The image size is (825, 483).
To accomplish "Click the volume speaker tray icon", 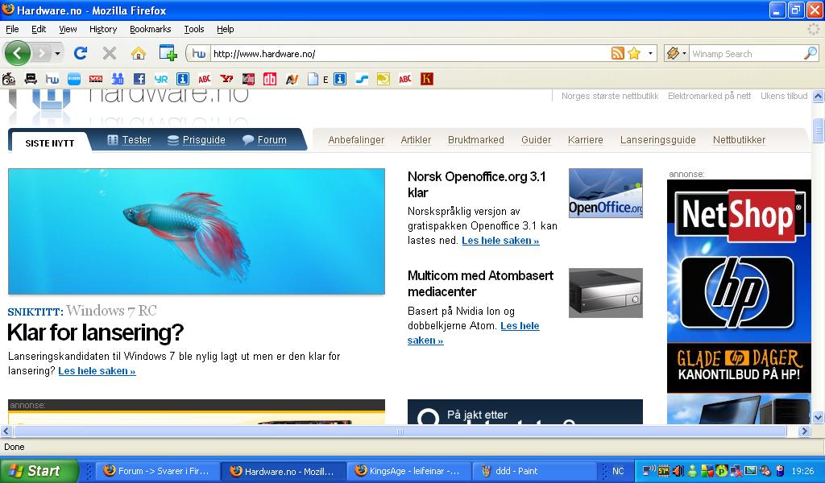I will [x=678, y=471].
